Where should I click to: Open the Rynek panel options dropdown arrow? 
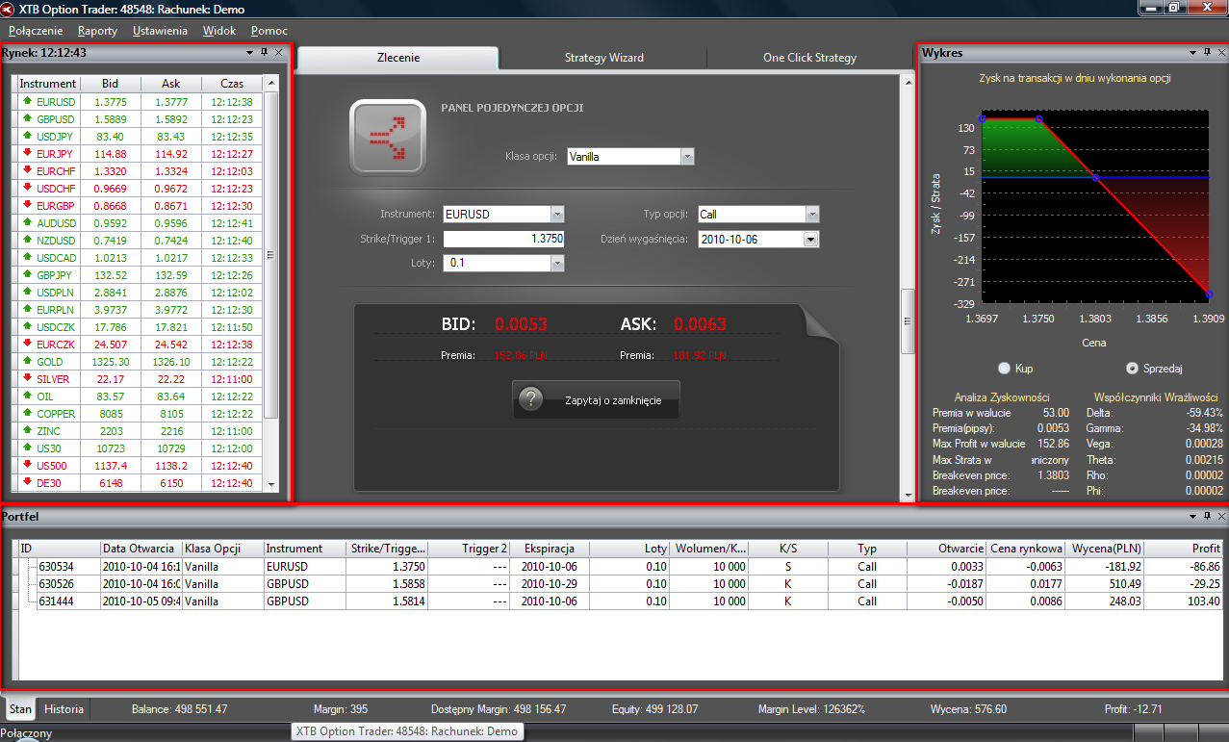click(250, 52)
